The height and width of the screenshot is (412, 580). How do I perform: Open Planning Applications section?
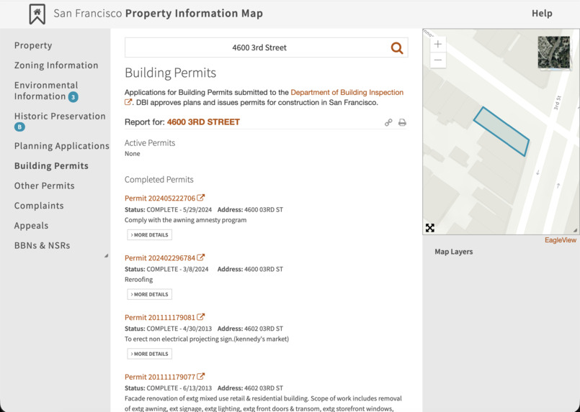pos(62,146)
